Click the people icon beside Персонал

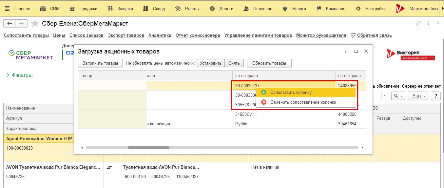click(246, 9)
